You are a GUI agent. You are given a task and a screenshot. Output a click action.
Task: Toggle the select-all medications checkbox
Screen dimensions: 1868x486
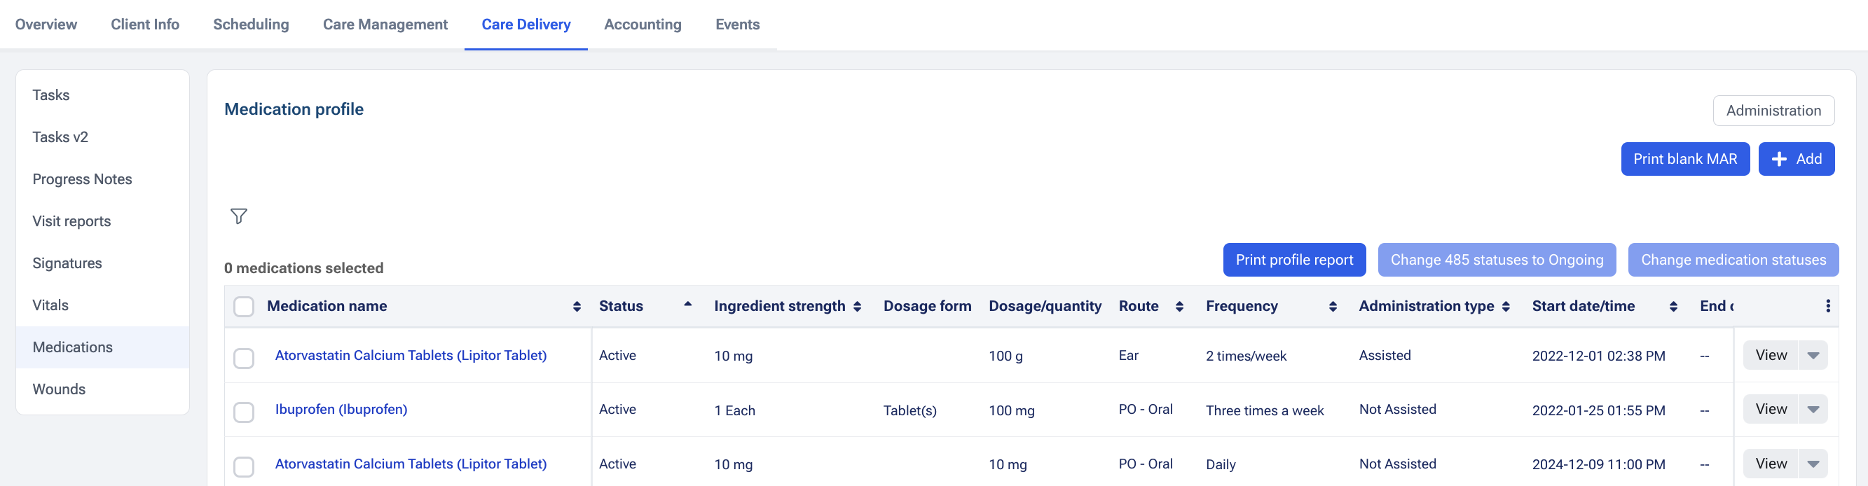(x=244, y=306)
